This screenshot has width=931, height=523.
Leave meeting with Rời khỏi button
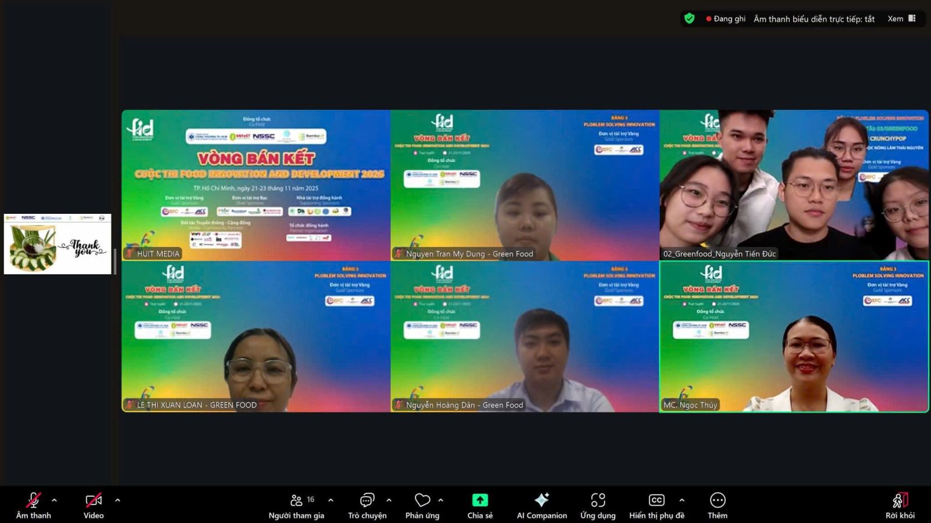coord(900,501)
